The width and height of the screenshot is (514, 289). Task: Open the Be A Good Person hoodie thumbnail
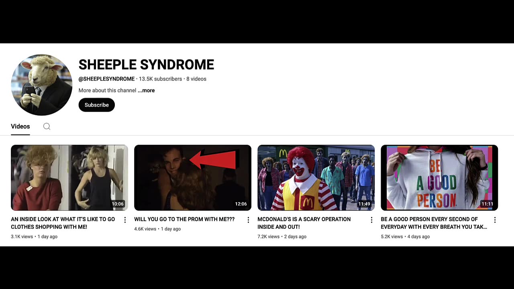click(x=439, y=178)
